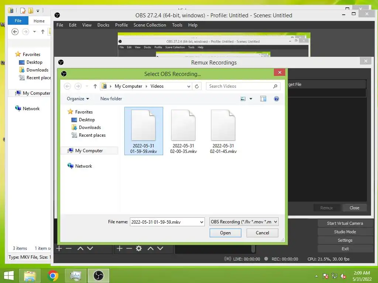Click the Windows Start button
378x283 pixels.
point(9,276)
